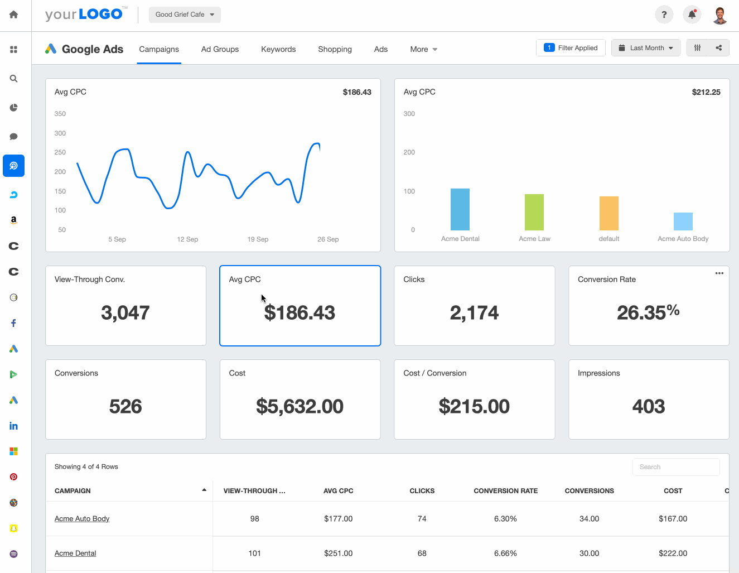This screenshot has width=739, height=573.
Task: Select the Shopping tab
Action: pos(335,49)
